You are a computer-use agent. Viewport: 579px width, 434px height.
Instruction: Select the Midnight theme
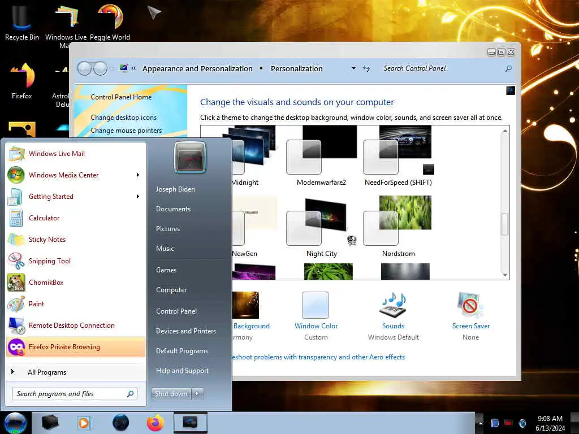click(254, 155)
